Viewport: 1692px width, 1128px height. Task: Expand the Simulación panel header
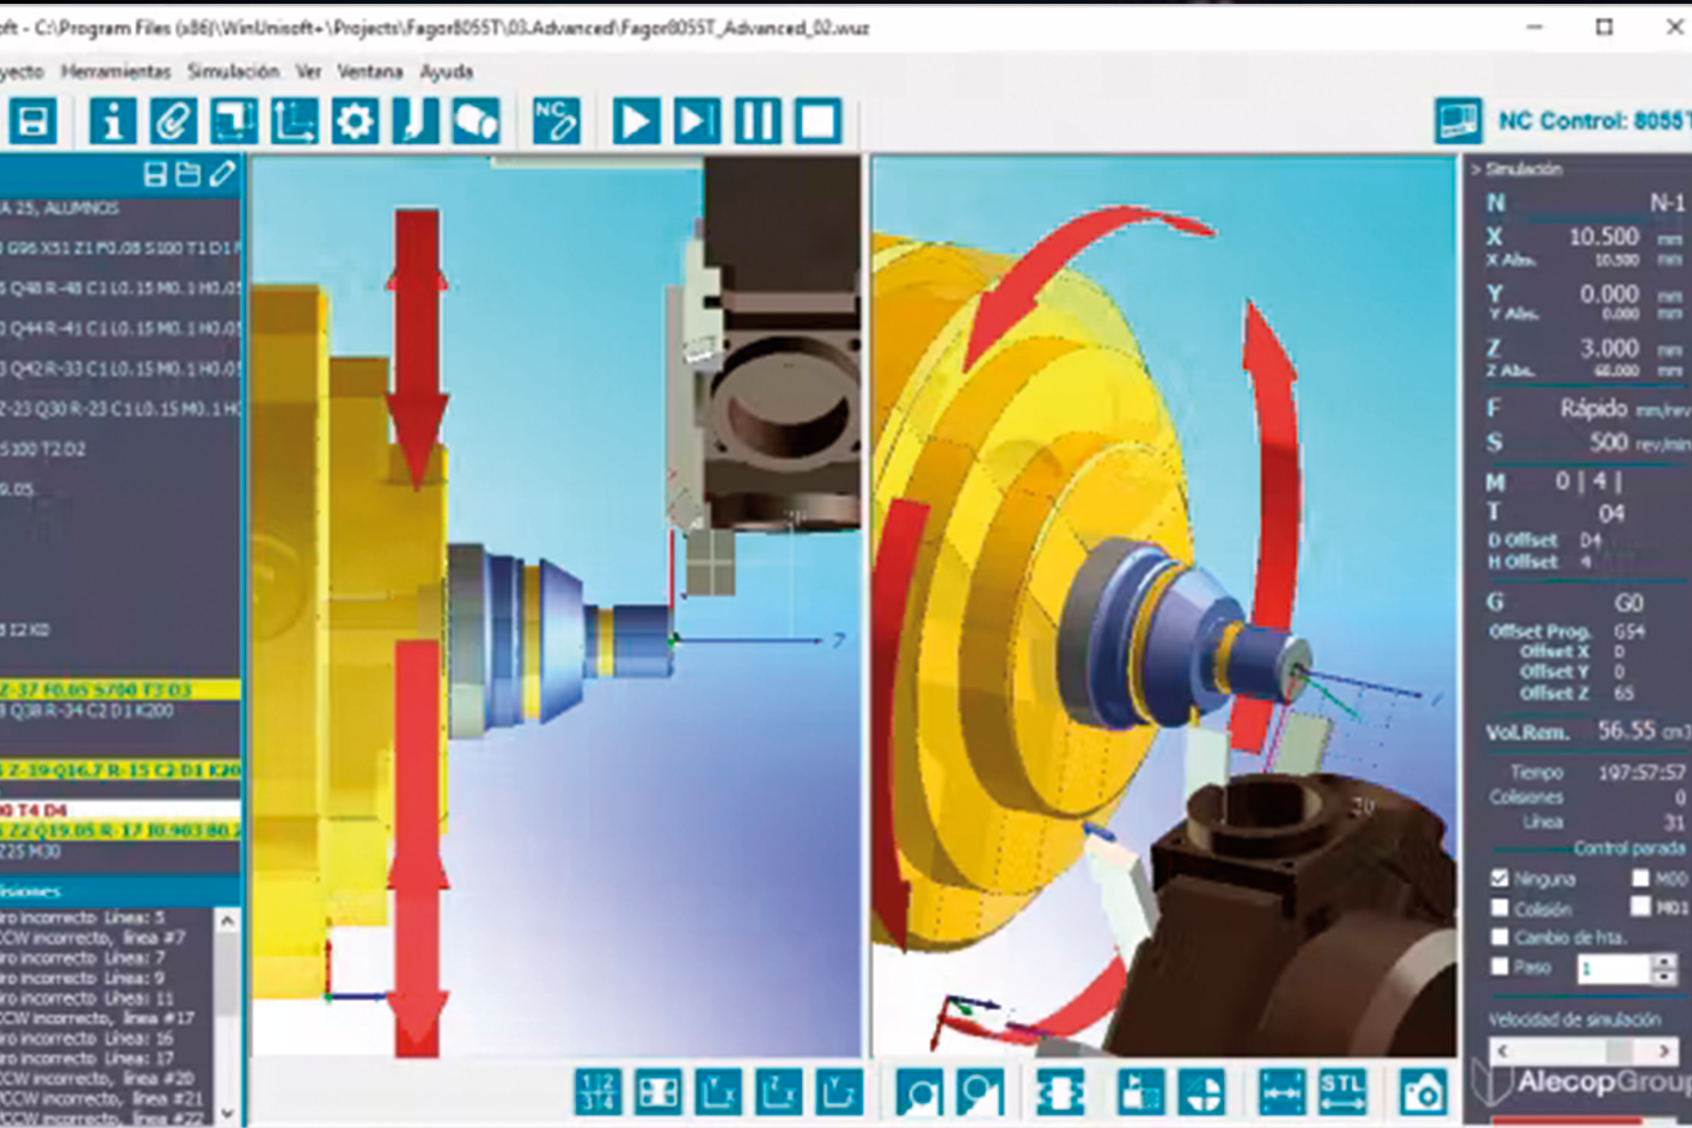[1523, 170]
